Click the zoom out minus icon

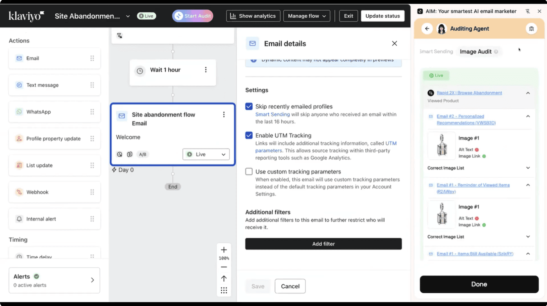click(224, 267)
